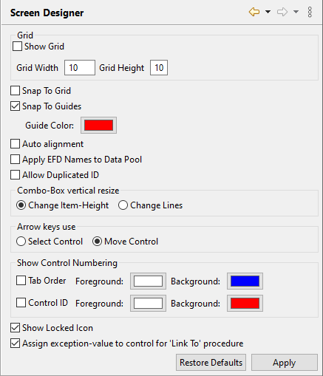Screen dimensions: 323x376
Task: Enable Auto alignment option
Action: 15,144
